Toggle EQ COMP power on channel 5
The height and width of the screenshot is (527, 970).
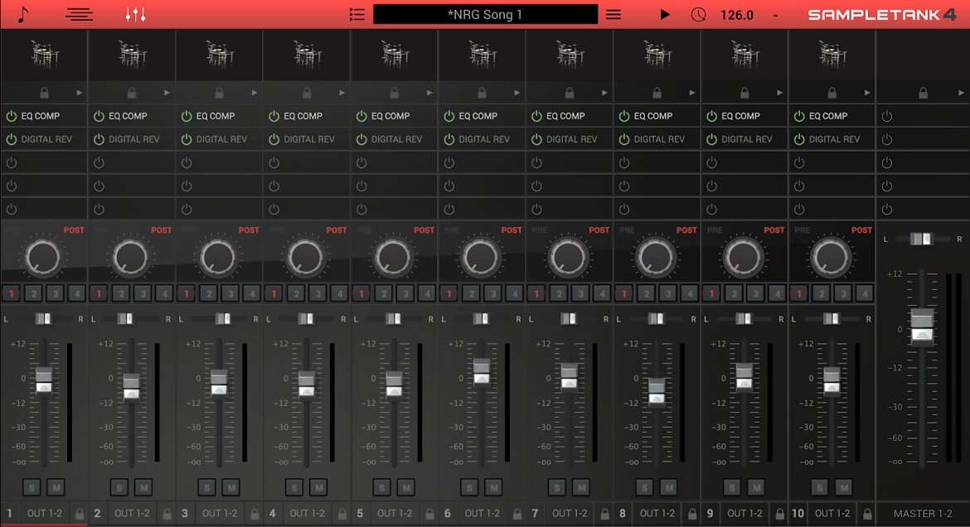pos(361,116)
